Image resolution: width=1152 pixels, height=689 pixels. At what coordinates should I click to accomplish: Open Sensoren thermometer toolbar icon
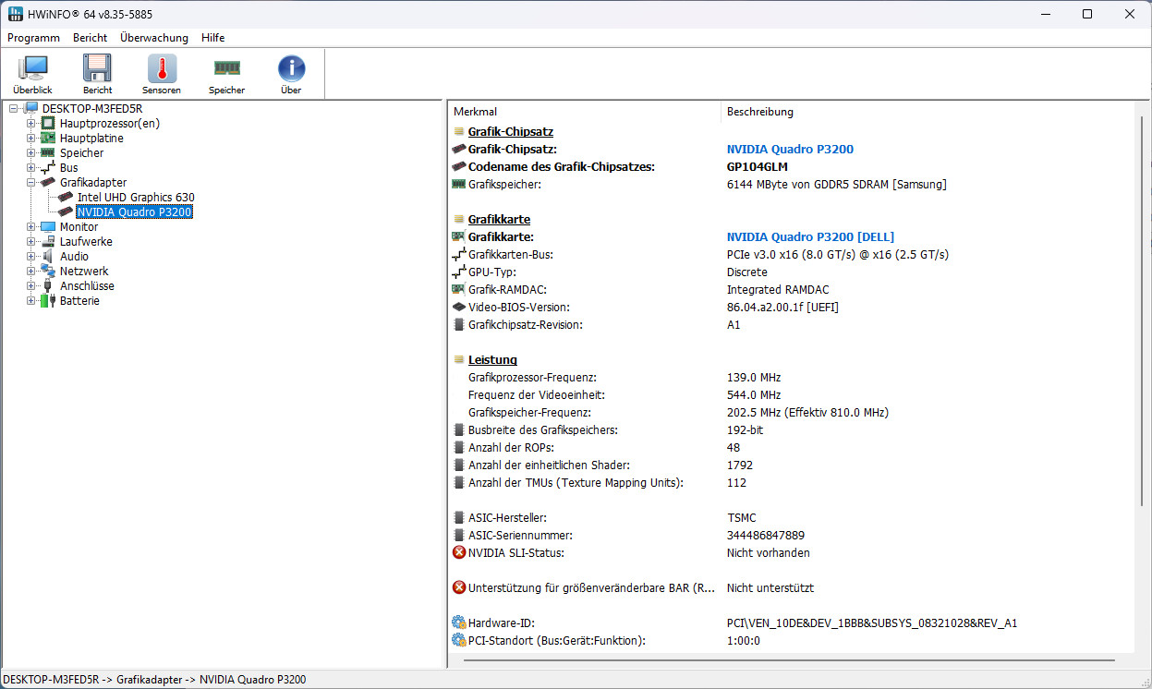click(x=162, y=69)
